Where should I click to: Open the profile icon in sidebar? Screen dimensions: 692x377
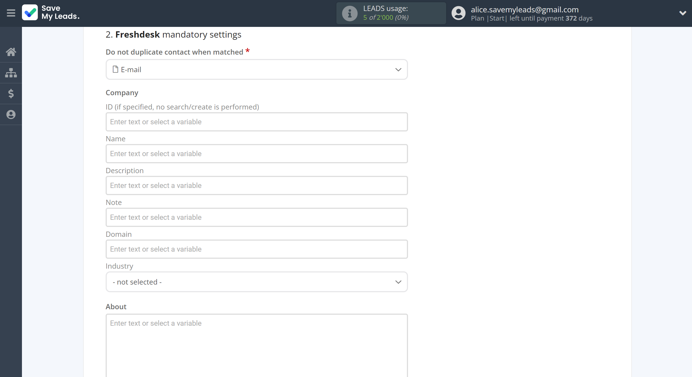coord(11,114)
